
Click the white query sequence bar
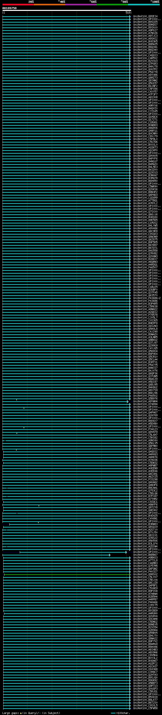click(x=67, y=11)
